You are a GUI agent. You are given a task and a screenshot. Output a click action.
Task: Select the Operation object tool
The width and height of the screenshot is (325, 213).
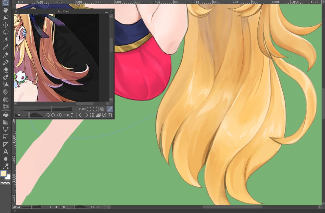click(6, 17)
